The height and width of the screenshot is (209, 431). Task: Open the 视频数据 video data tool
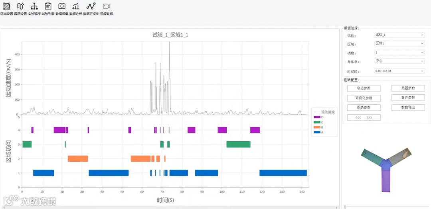[107, 9]
